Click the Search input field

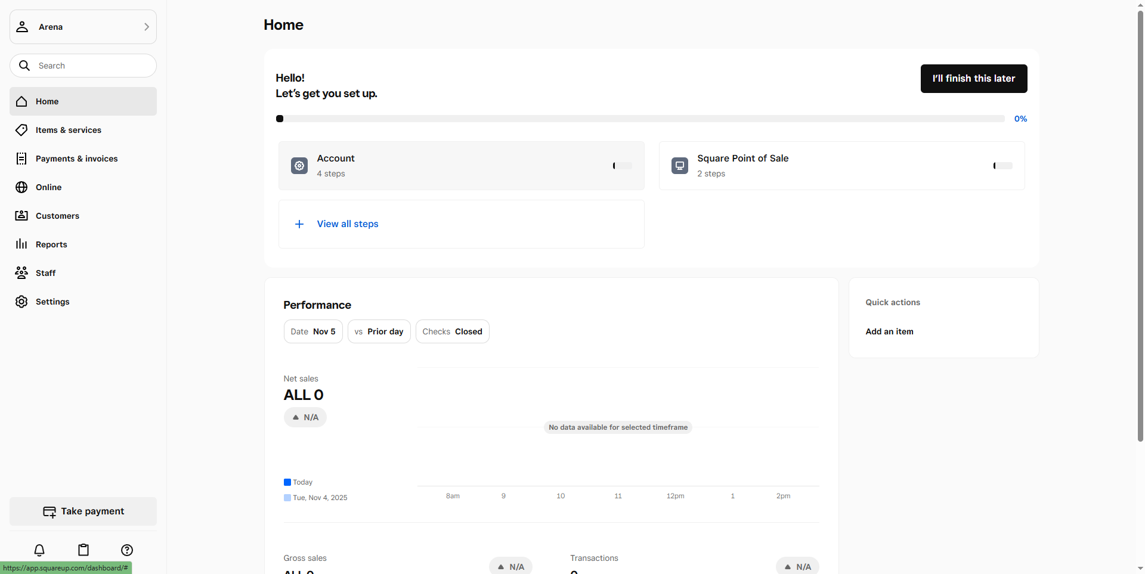click(x=89, y=66)
